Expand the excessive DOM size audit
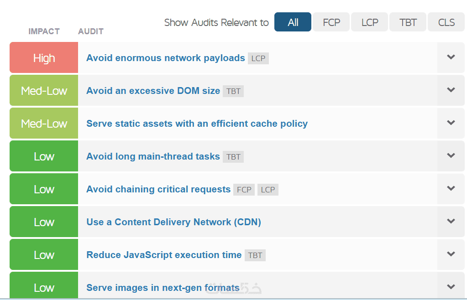The height and width of the screenshot is (300, 467). tap(451, 90)
